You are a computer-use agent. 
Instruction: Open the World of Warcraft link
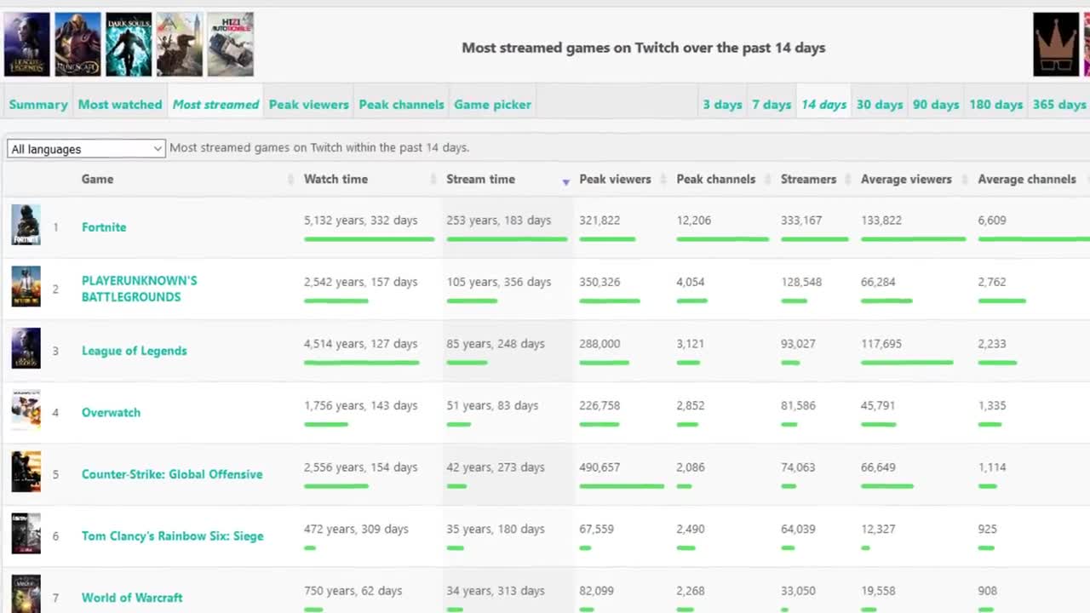click(132, 598)
